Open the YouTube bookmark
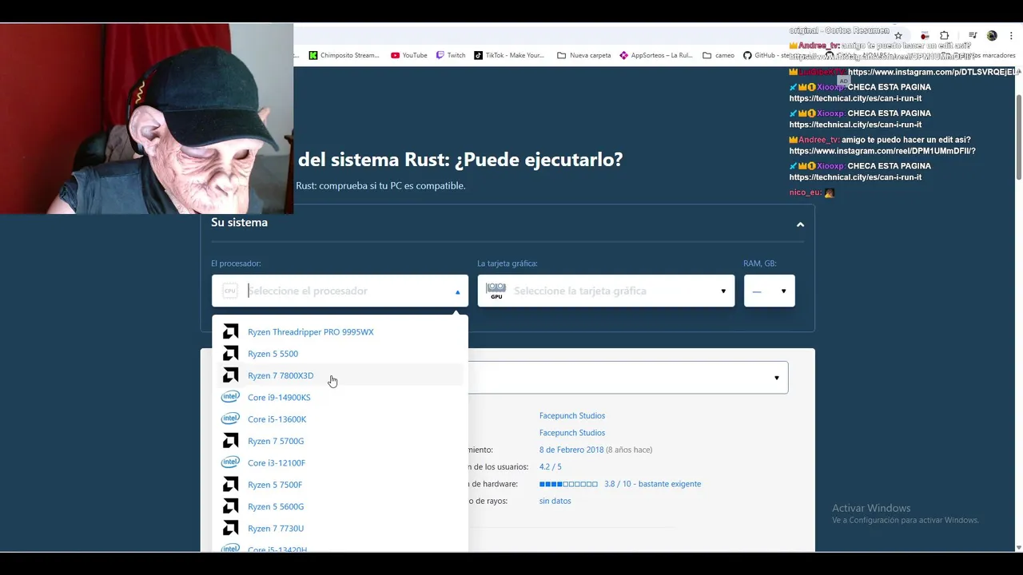1023x575 pixels. pyautogui.click(x=408, y=55)
